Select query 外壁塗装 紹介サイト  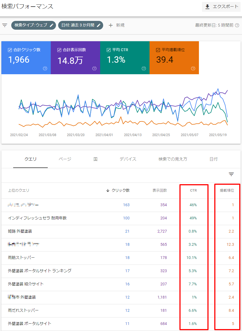tap(26, 284)
